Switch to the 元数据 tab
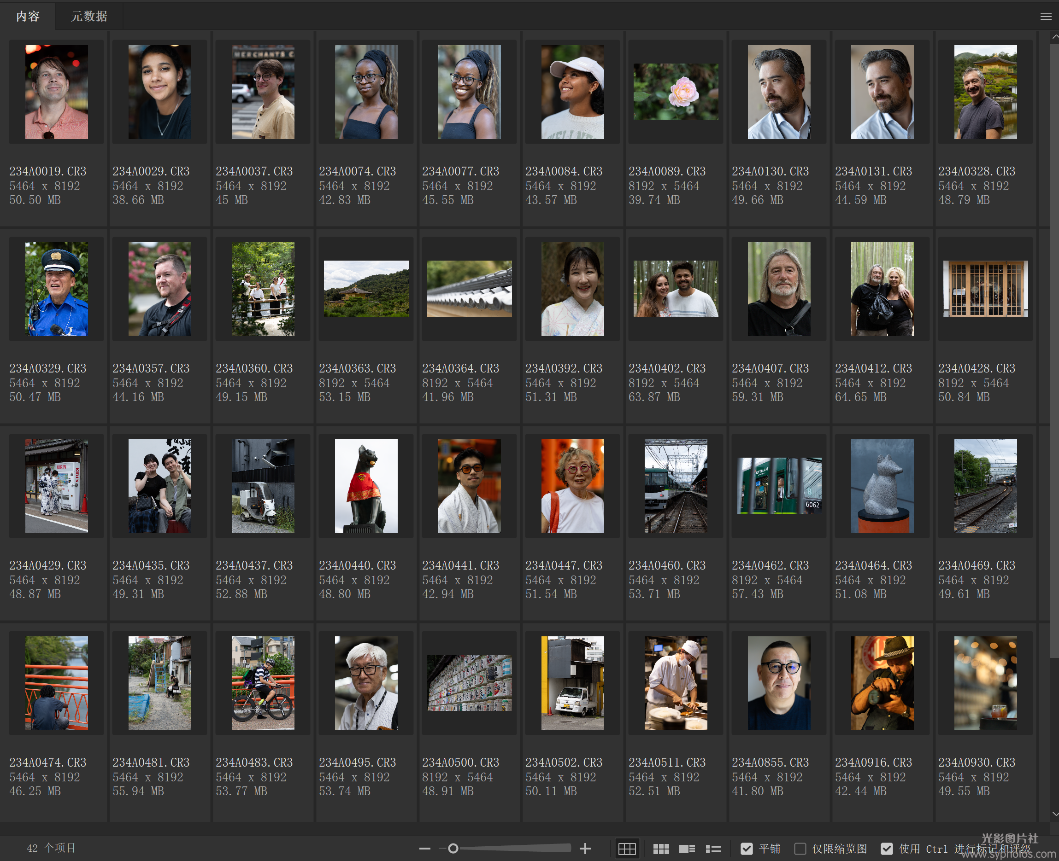This screenshot has width=1059, height=861. click(x=89, y=17)
